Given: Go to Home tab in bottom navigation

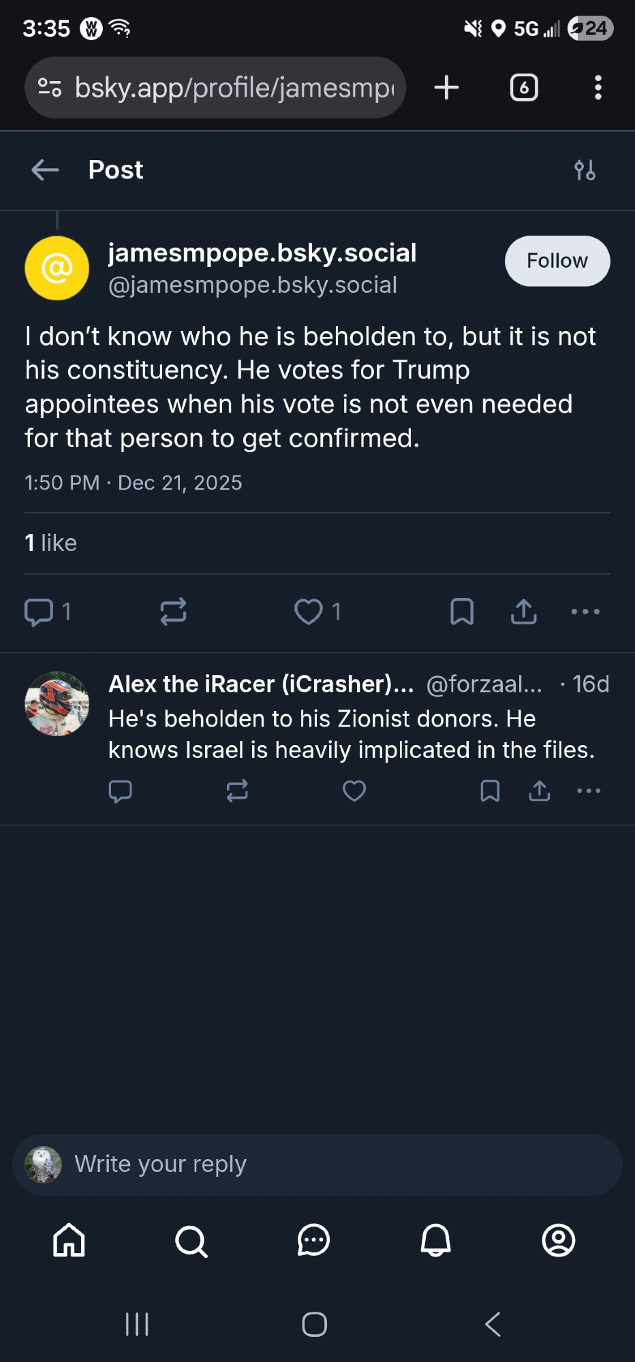Looking at the screenshot, I should [69, 1240].
